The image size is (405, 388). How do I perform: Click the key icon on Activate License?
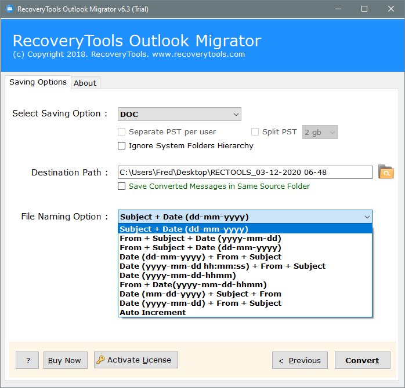(100, 360)
